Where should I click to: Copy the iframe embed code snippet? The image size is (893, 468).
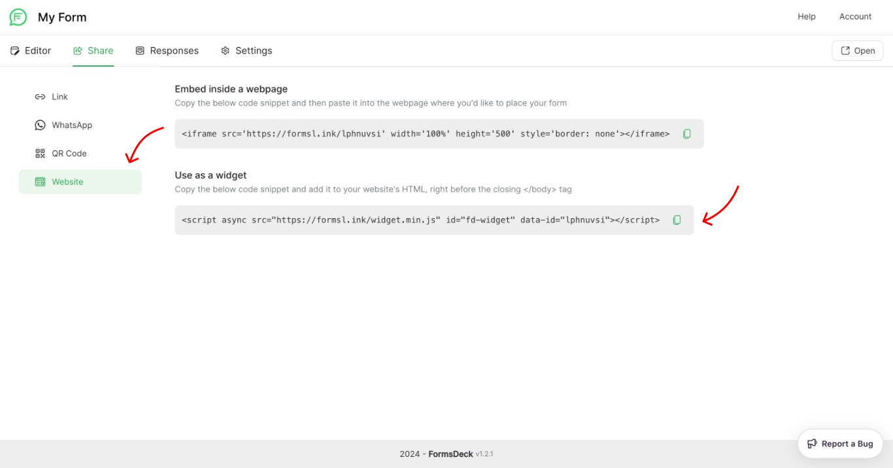pos(686,133)
